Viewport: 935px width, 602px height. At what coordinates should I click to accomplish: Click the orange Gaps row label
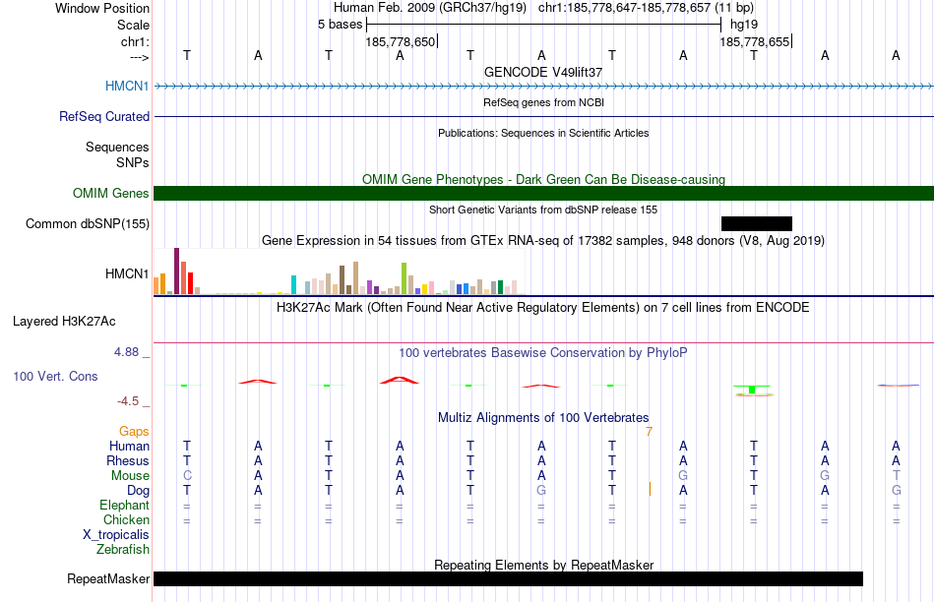point(134,431)
